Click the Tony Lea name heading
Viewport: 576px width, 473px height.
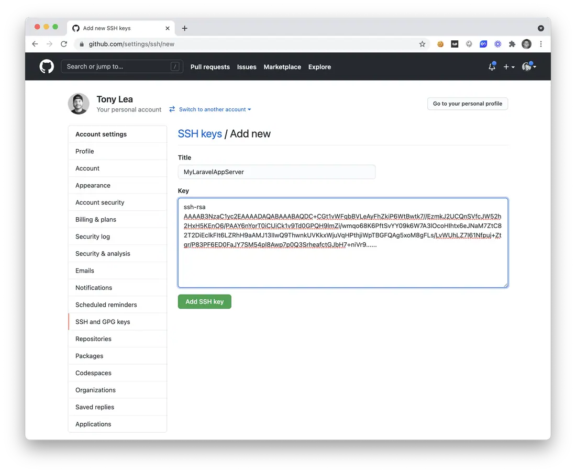tap(115, 99)
